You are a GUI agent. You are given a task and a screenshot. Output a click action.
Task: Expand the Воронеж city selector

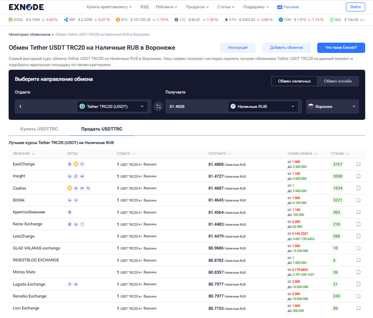click(332, 107)
